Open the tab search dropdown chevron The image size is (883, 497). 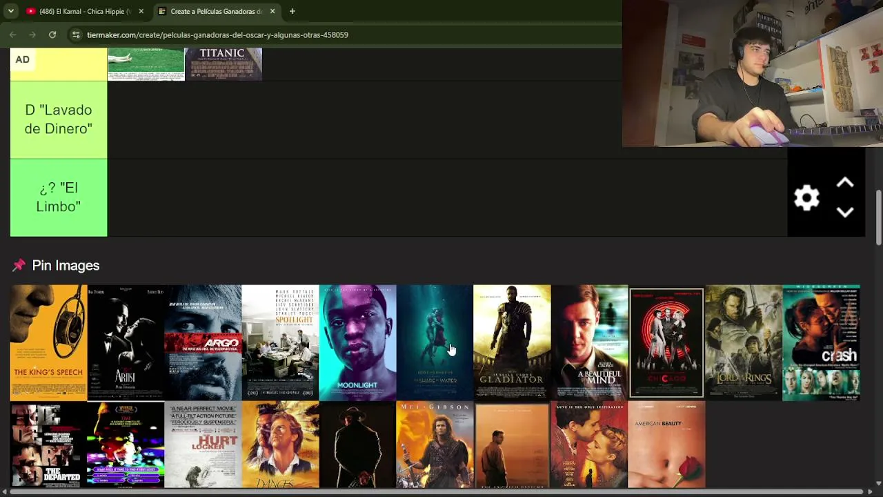coord(11,11)
